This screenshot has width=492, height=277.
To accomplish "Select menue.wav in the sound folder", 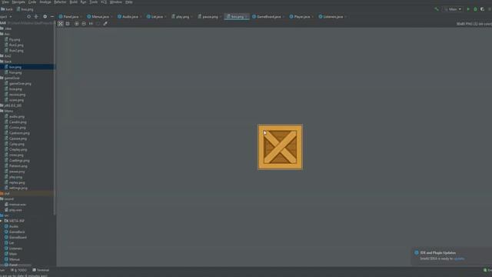I will (x=17, y=205).
